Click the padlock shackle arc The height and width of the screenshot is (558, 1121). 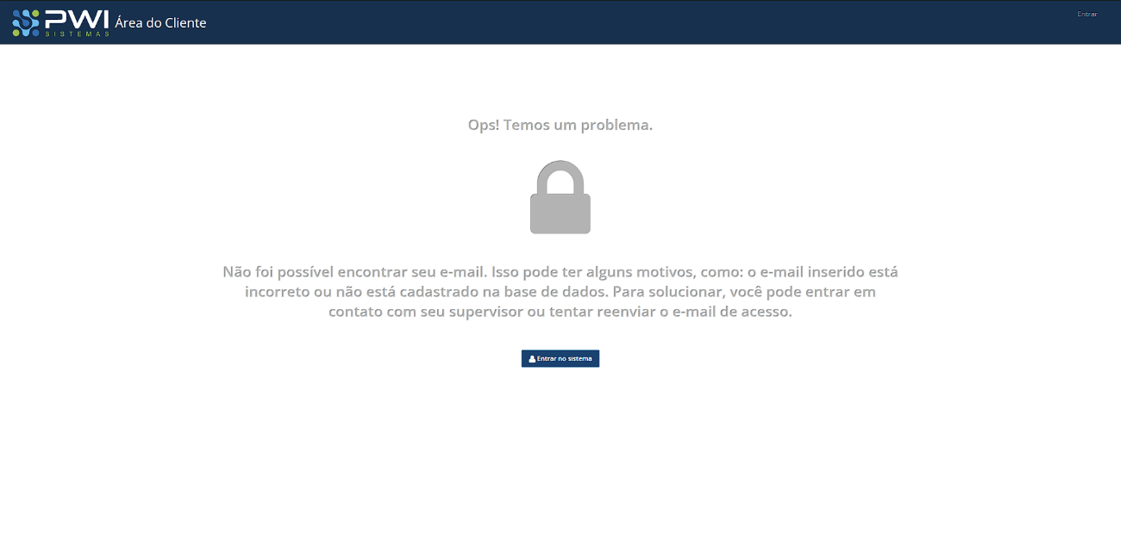(x=560, y=177)
